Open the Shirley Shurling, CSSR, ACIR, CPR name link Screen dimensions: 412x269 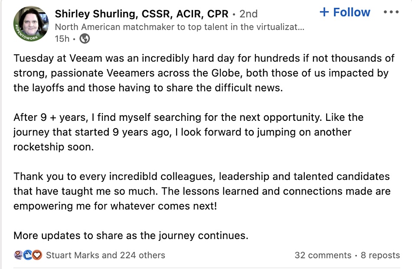[x=142, y=14]
